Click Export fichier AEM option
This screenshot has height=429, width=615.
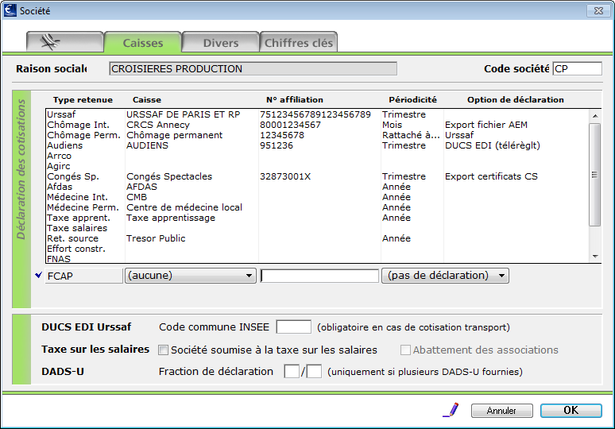coord(486,125)
